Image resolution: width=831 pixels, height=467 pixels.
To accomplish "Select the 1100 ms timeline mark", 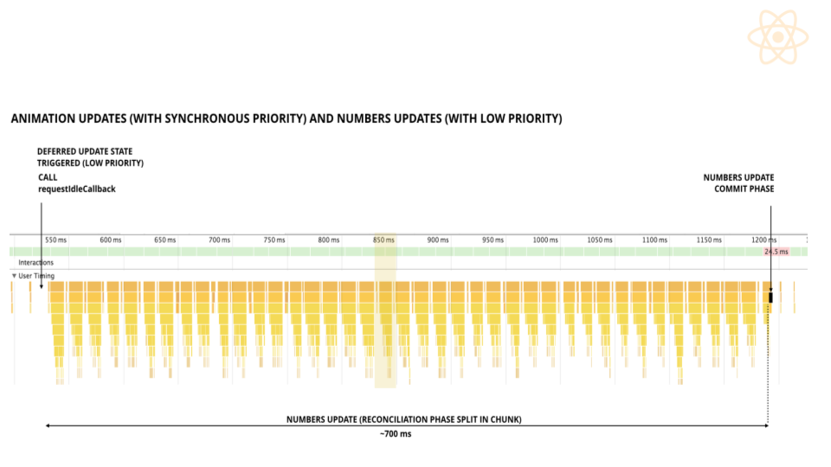I will [x=654, y=240].
